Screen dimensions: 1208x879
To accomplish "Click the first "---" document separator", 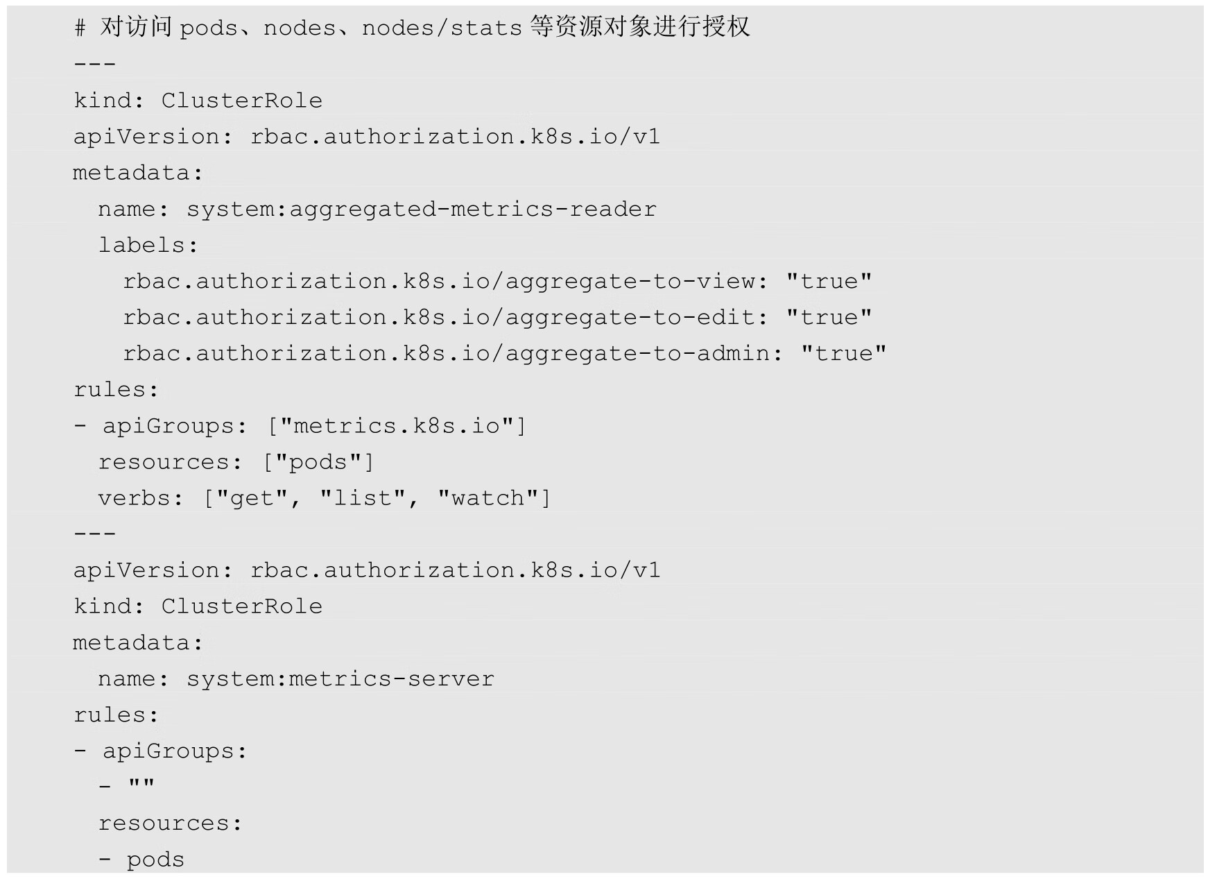I will 95,64.
